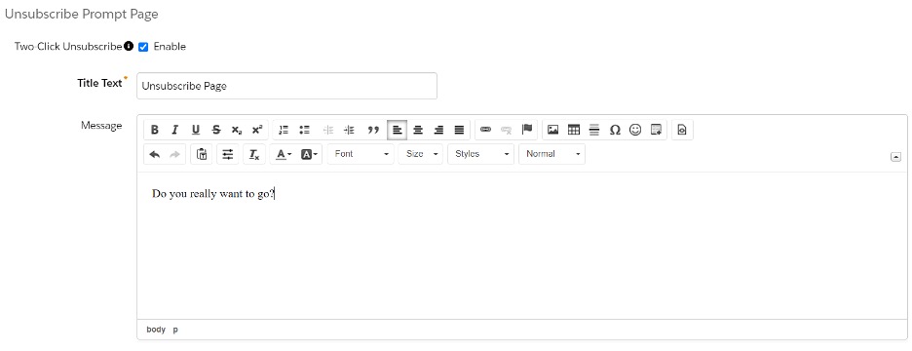This screenshot has height=351, width=912.
Task: Collapse the editor toolbar
Action: point(895,157)
